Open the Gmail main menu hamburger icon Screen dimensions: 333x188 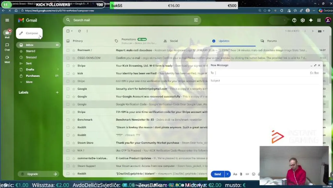tap(7, 20)
